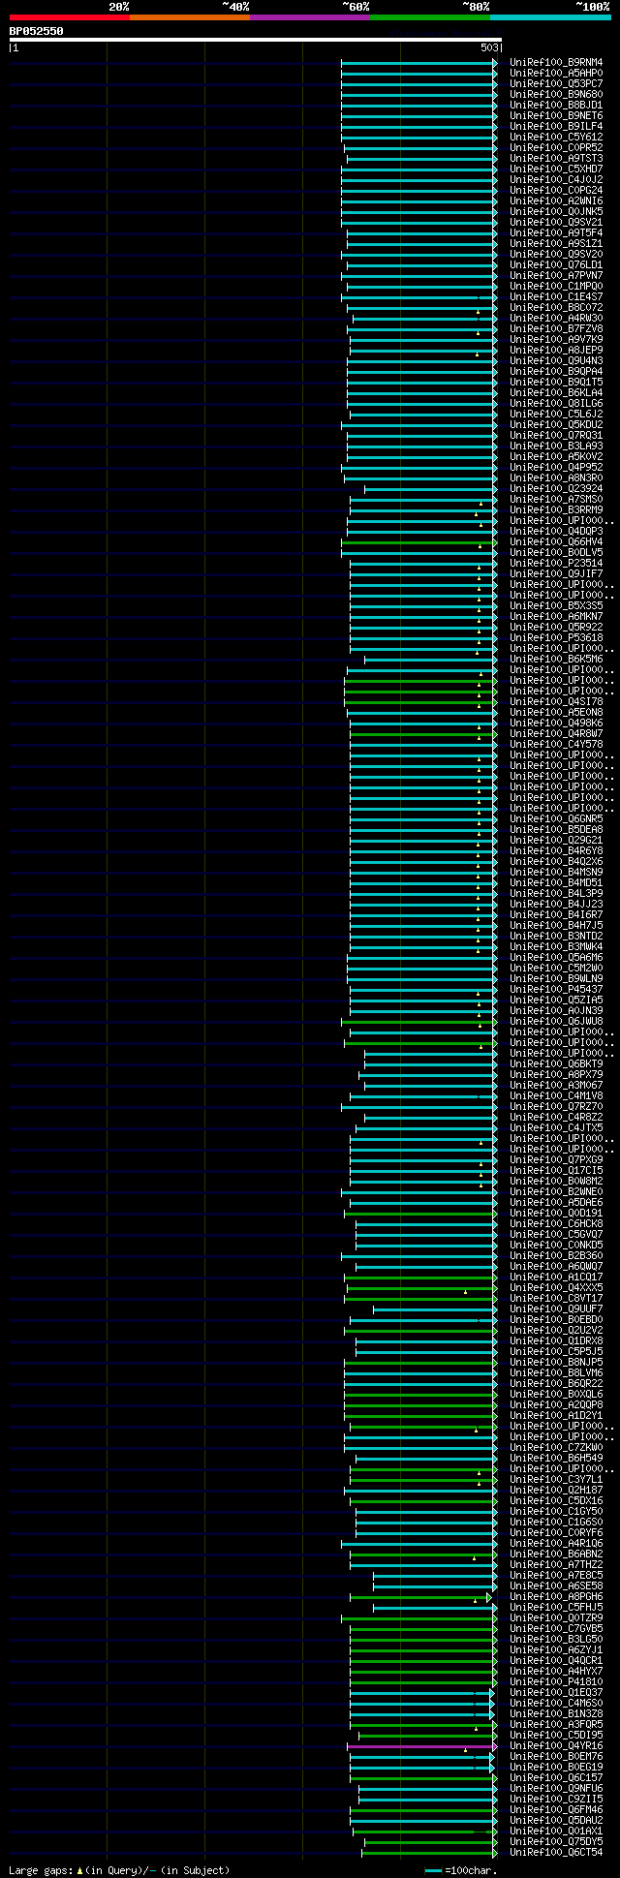Open the UniRef100_P23514 hit link
The image size is (620, 1878).
[556, 564]
